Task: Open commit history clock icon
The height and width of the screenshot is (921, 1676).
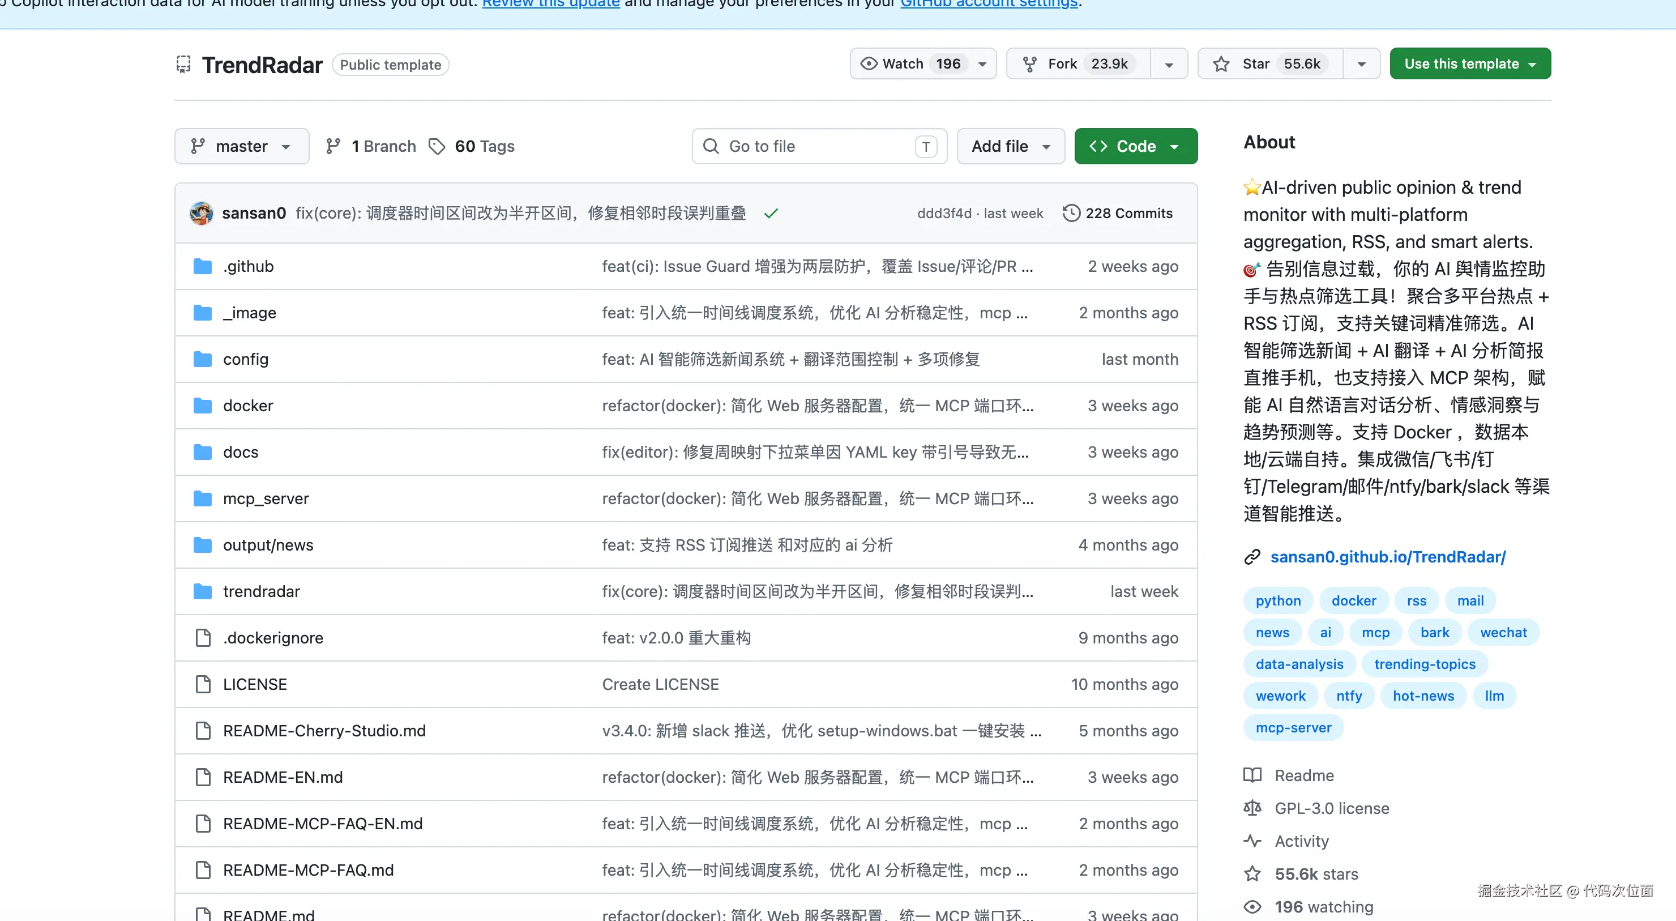Action: point(1071,214)
